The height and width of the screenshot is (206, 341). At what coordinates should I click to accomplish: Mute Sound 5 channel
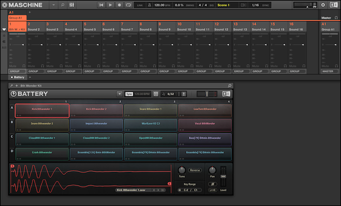(88, 66)
